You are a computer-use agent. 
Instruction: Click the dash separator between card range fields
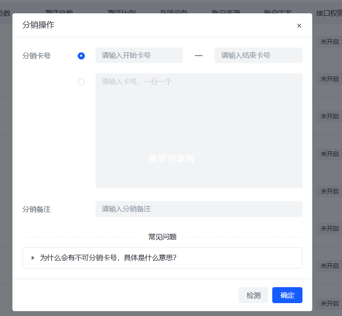pos(199,56)
